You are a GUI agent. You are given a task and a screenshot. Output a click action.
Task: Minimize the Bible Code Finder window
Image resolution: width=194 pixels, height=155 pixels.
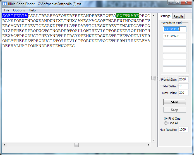[x=171, y=3]
